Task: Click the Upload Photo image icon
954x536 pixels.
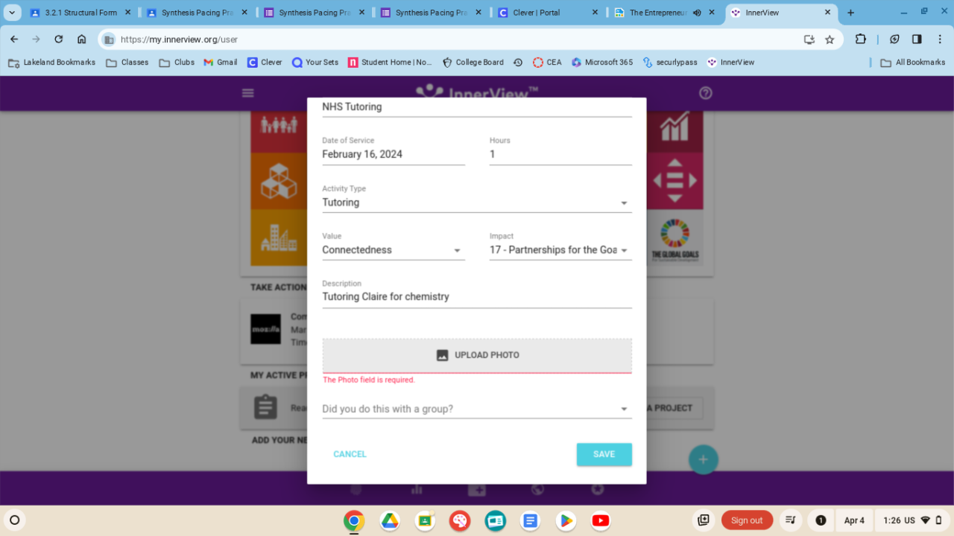Action: (x=442, y=355)
